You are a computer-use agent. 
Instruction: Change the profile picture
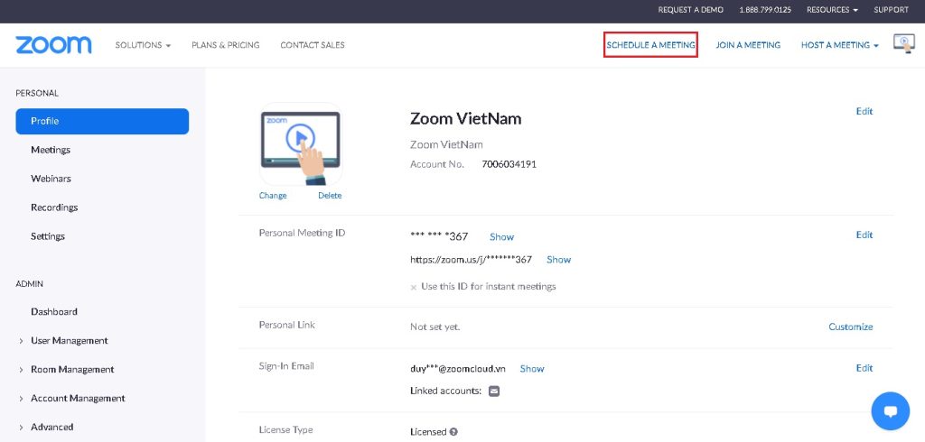pyautogui.click(x=273, y=196)
